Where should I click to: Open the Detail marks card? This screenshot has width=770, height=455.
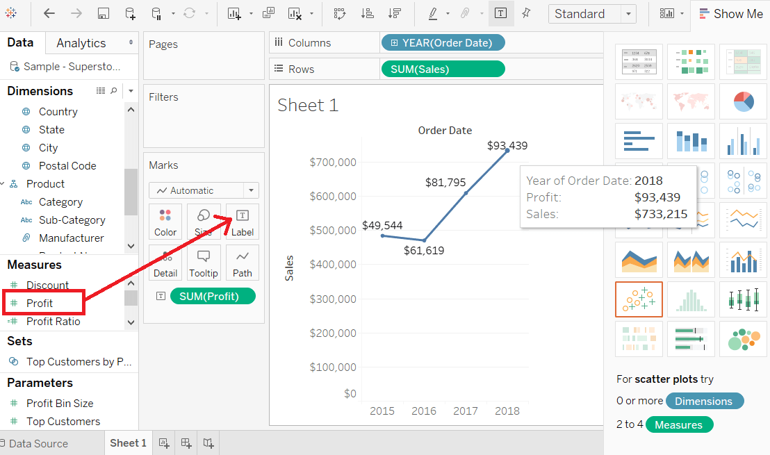coord(165,263)
